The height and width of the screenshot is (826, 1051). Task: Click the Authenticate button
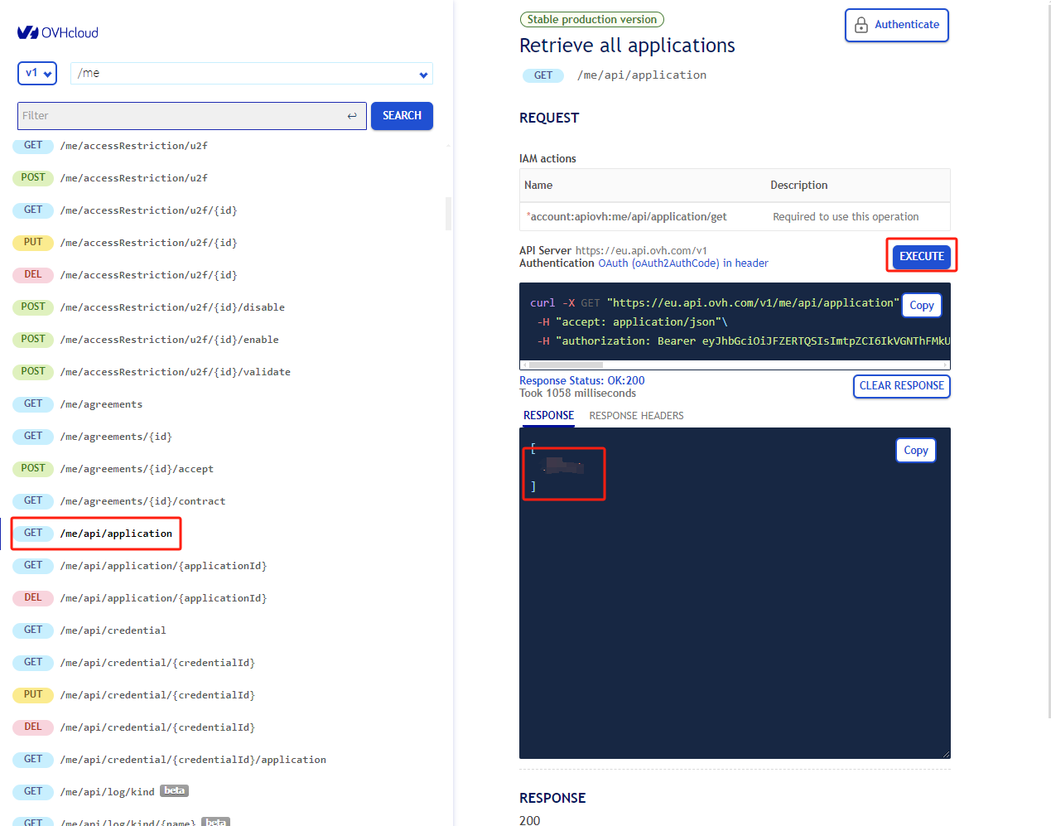click(897, 25)
